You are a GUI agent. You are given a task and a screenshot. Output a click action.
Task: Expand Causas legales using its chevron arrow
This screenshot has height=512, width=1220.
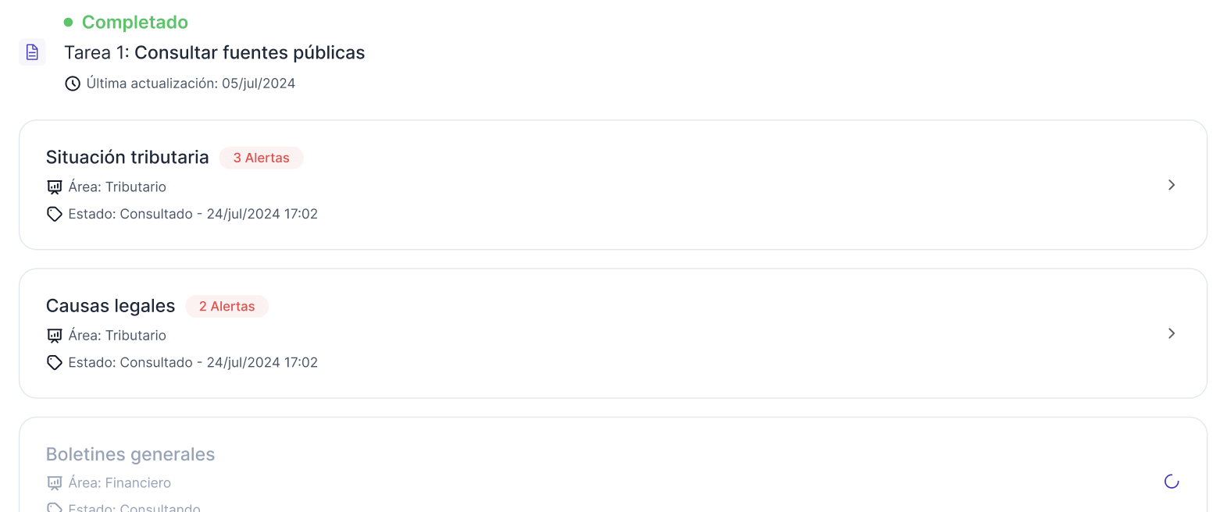(1171, 333)
